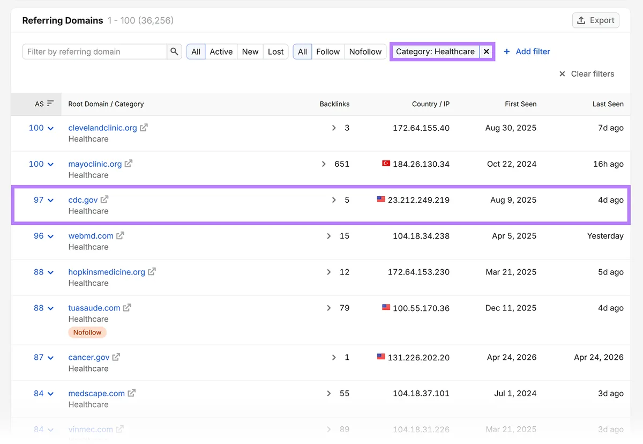Image resolution: width=643 pixels, height=444 pixels.
Task: Expand backlinks for medscape.com row
Action: click(x=329, y=394)
